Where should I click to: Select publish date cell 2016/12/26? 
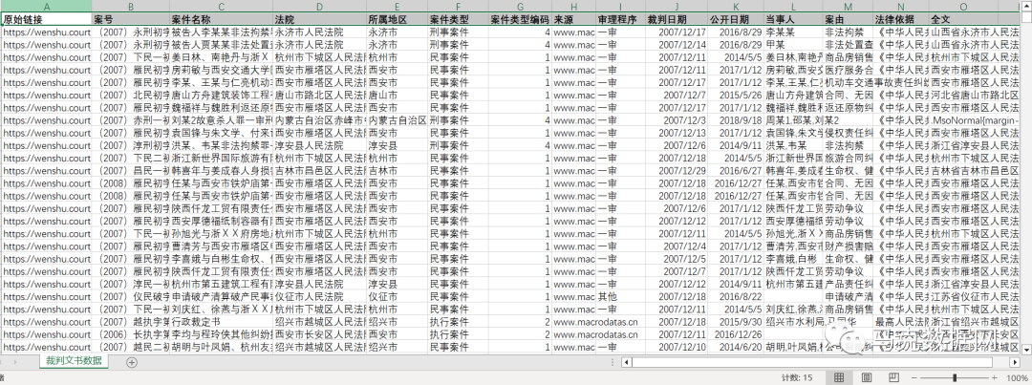tap(736, 335)
